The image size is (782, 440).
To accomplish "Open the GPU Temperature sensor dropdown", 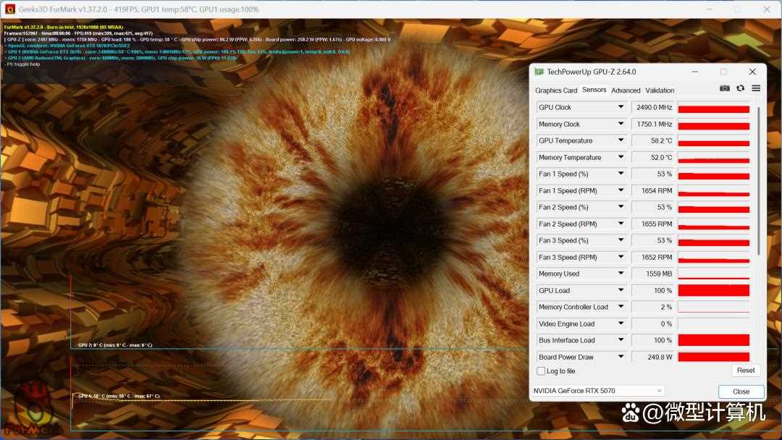I will tap(621, 140).
